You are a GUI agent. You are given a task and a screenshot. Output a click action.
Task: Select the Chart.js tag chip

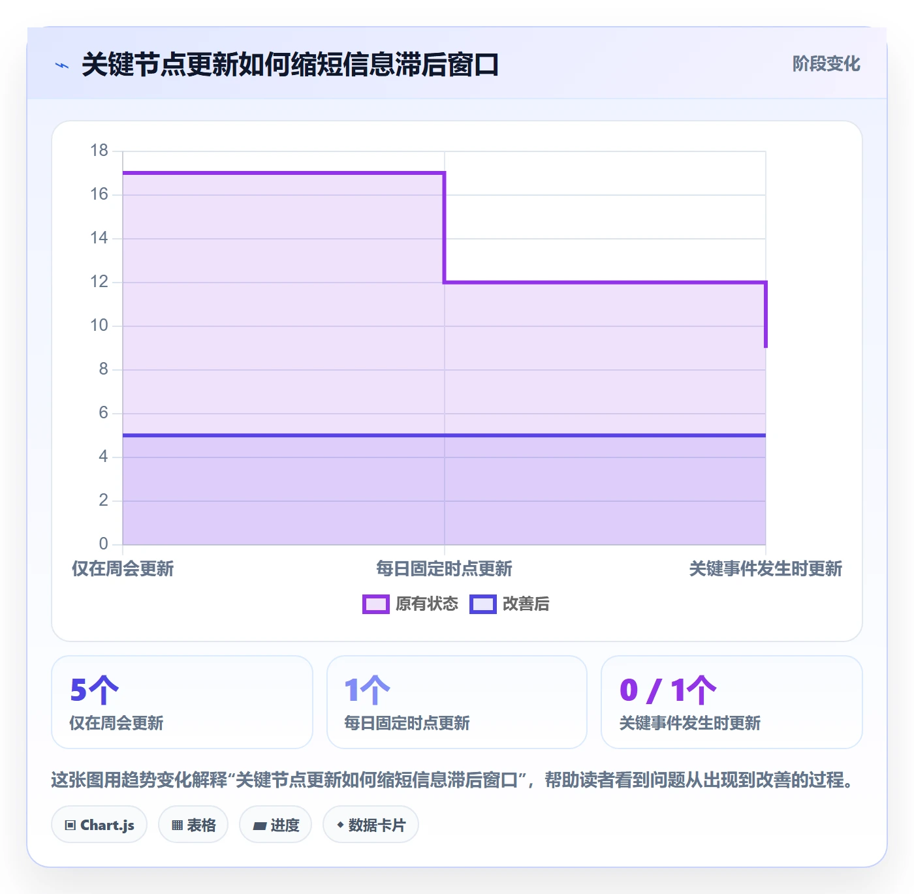click(x=99, y=825)
